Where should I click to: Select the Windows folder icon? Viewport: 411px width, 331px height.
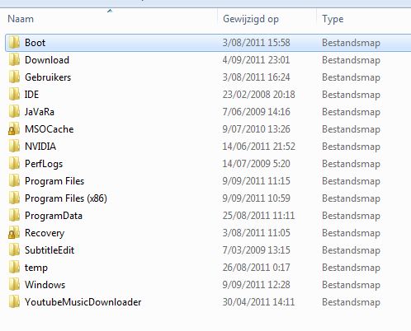14,285
